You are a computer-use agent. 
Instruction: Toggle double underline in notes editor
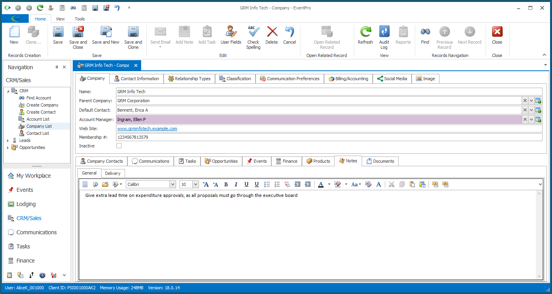point(257,184)
